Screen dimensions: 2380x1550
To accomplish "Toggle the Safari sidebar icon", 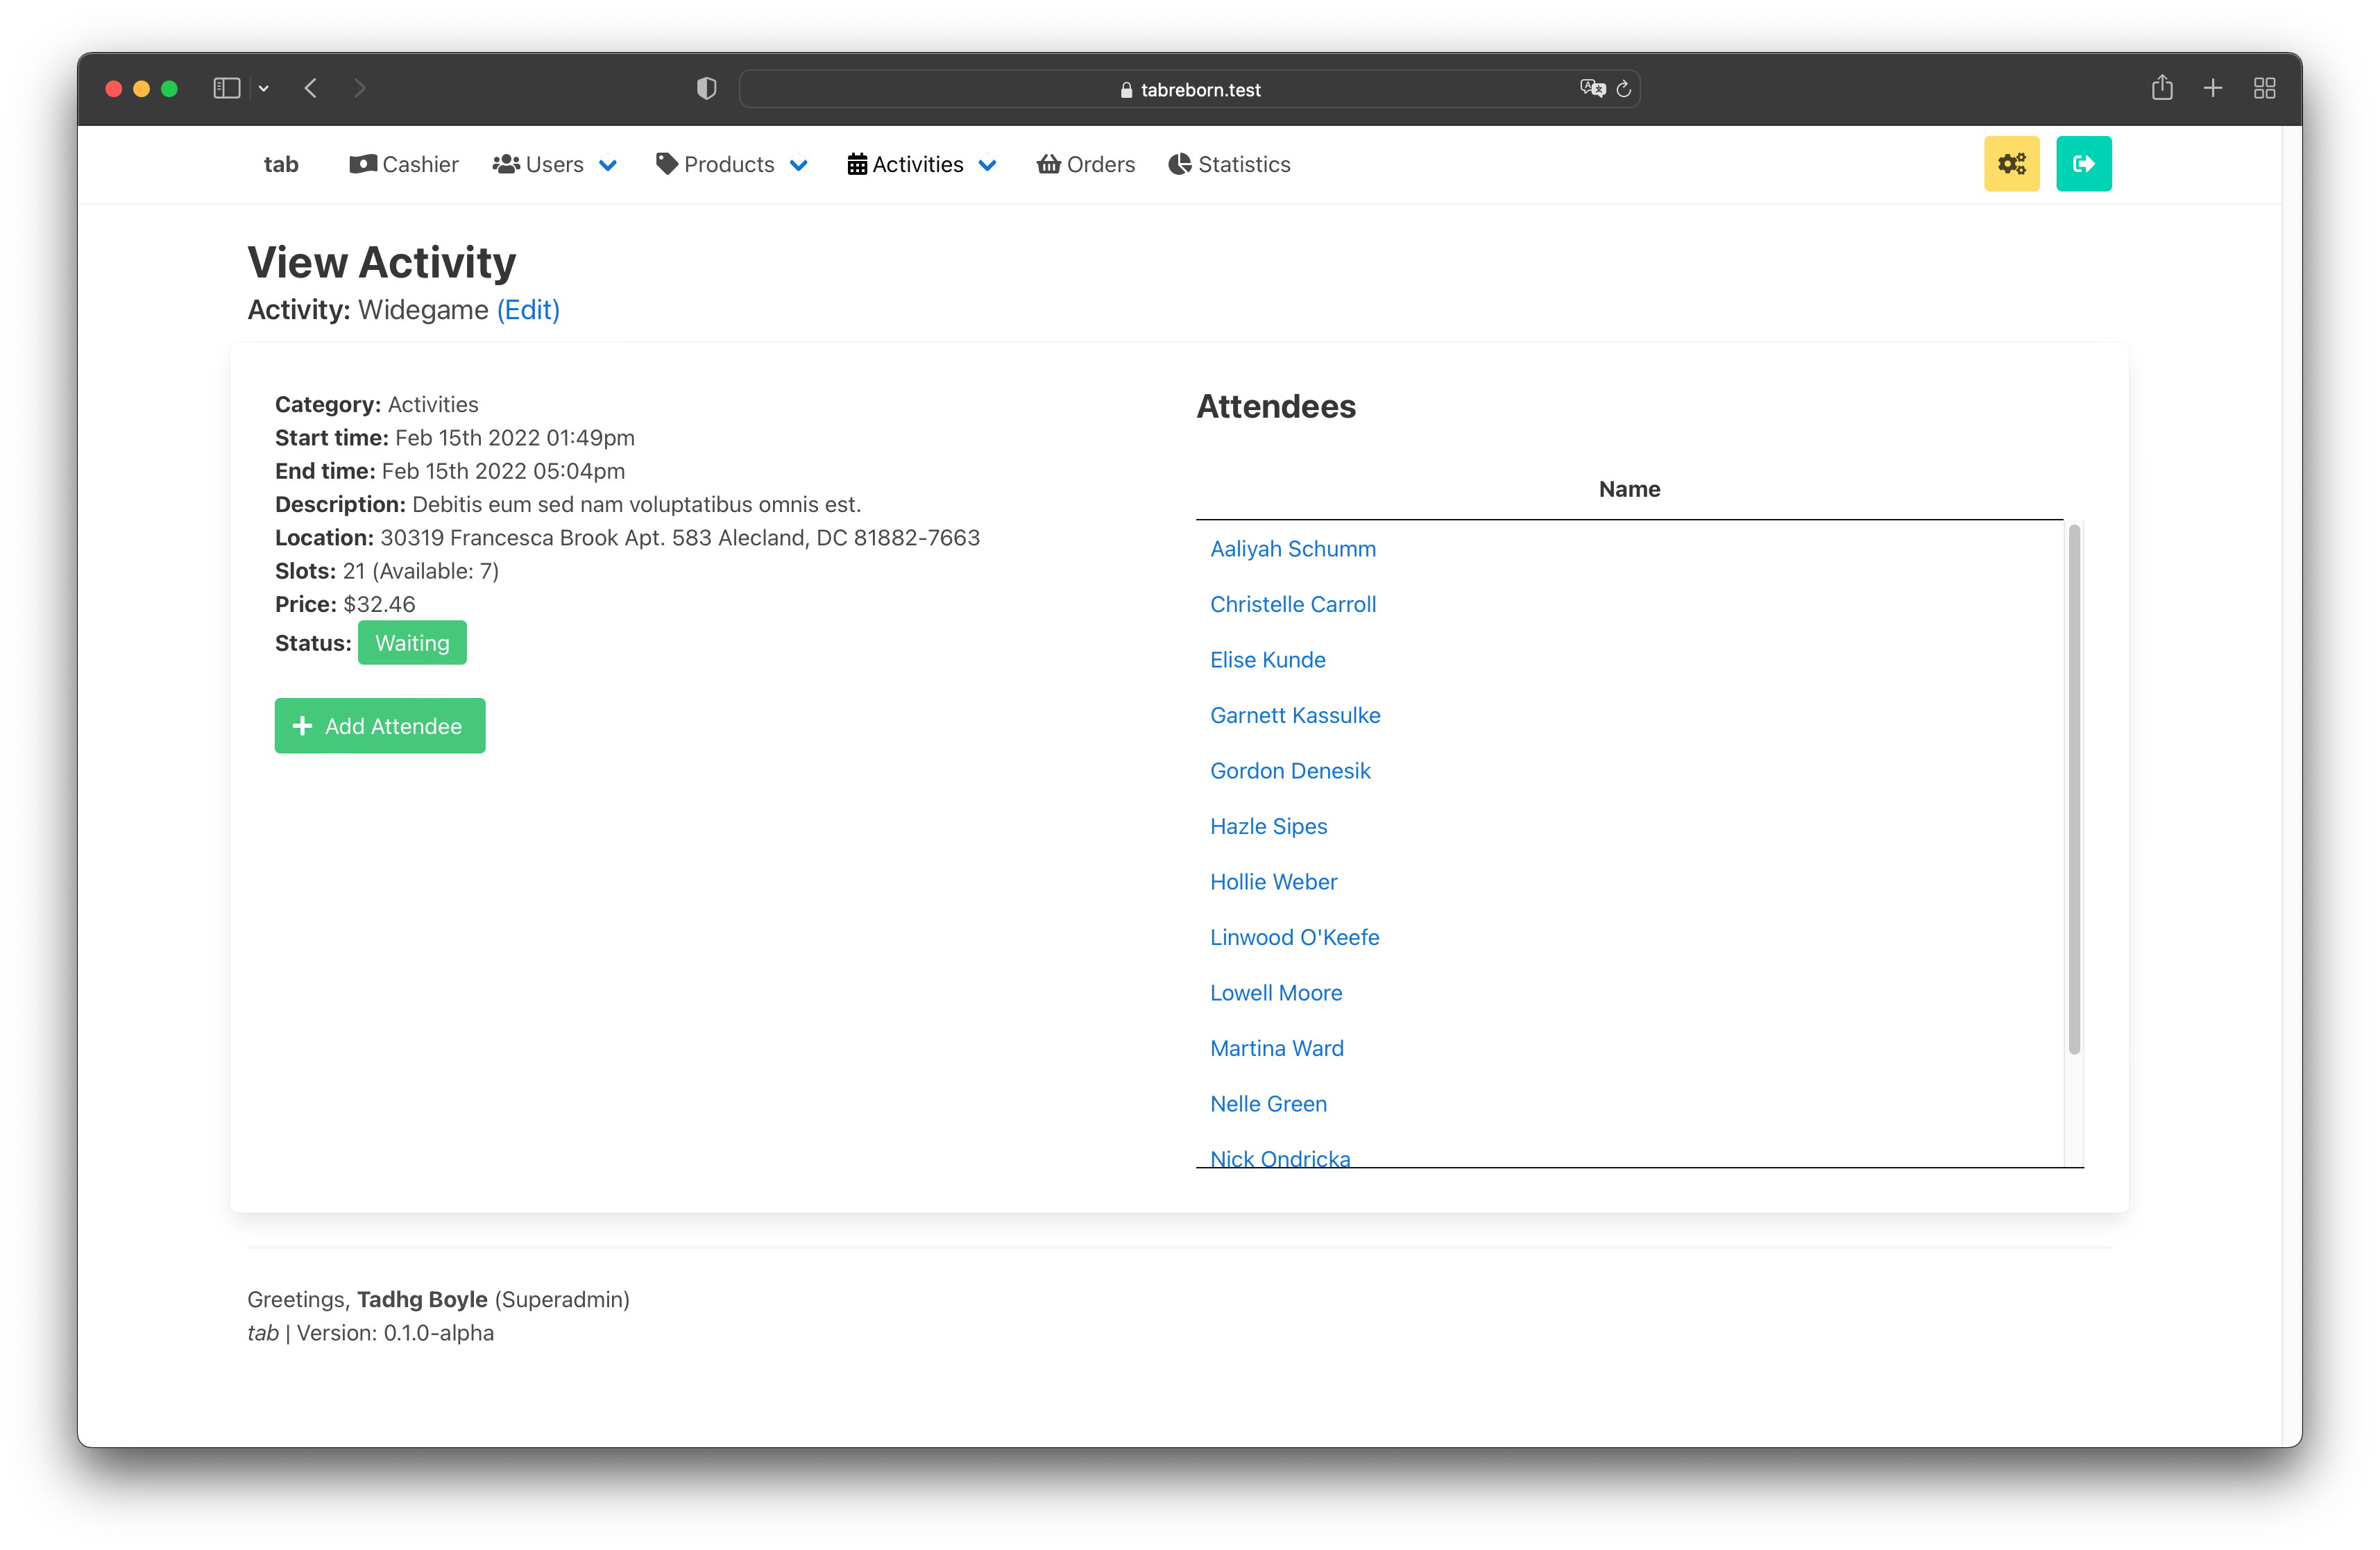I will pyautogui.click(x=227, y=89).
